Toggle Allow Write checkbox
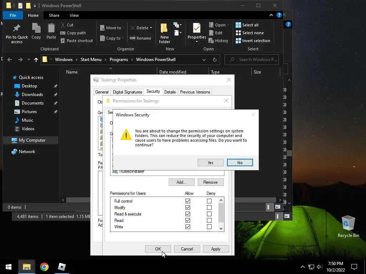Screen dimensions: 366x274 pyautogui.click(x=188, y=227)
